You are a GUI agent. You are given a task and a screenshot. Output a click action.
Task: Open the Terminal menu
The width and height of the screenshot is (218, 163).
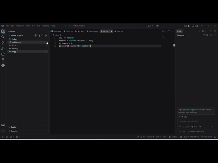tap(46, 26)
